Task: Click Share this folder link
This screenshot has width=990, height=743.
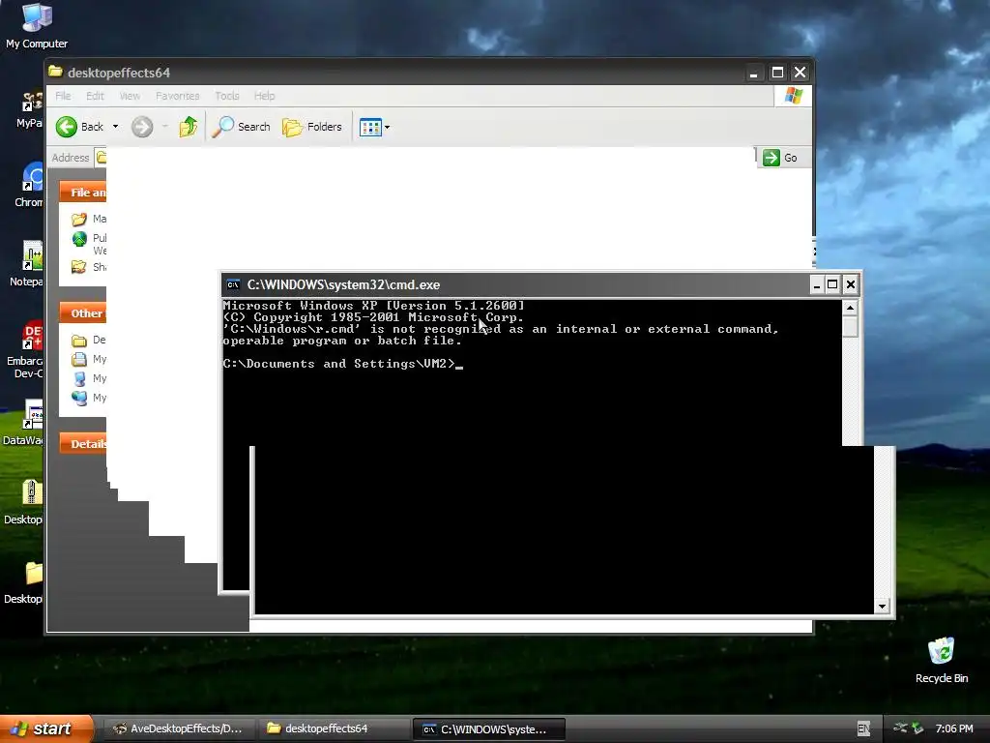Action: pos(88,267)
